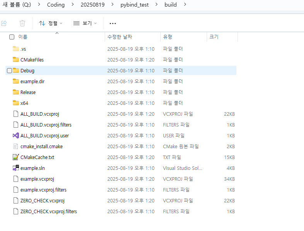Select the ALL_BUILD.vcxproj.filters file name
Viewport: 304px width, 231px height.
tap(46, 125)
